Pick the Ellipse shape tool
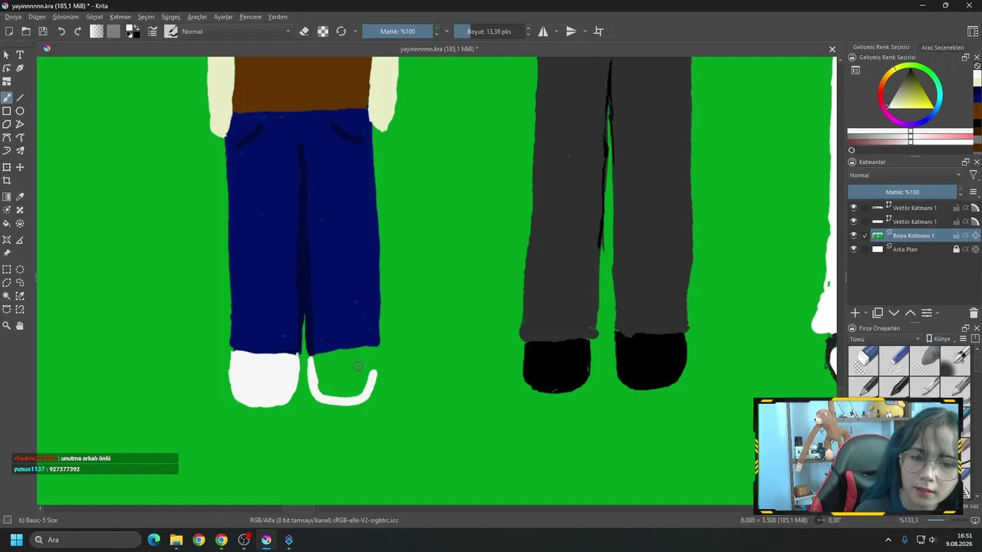This screenshot has height=552, width=982. point(20,111)
